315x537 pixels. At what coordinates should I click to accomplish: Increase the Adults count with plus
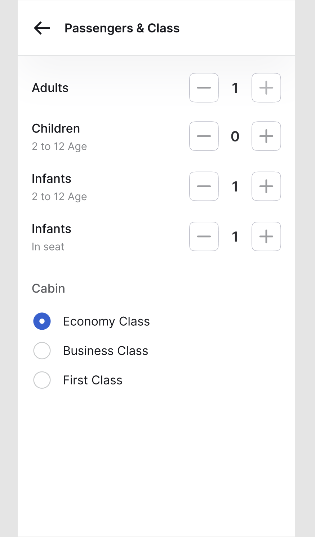(266, 88)
